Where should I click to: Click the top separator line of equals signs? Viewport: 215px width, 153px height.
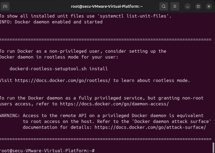pyautogui.click(x=106, y=40)
